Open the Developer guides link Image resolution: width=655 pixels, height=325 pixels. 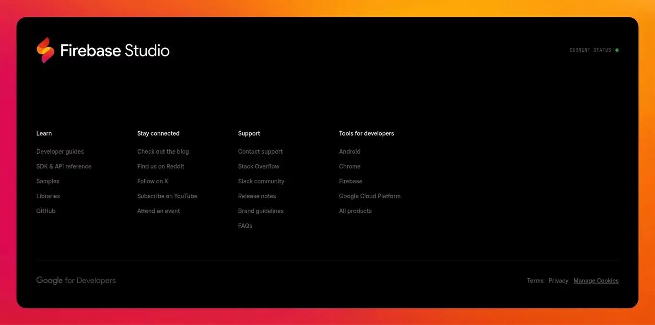coord(60,152)
